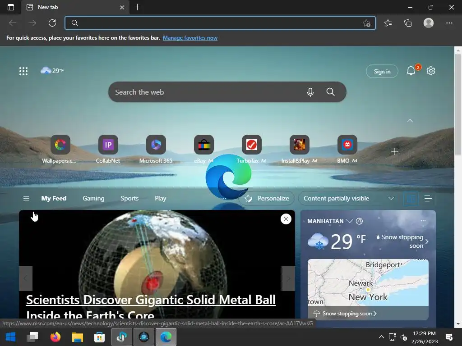Open the app launcher grid icon
This screenshot has width=462, height=346.
[23, 71]
